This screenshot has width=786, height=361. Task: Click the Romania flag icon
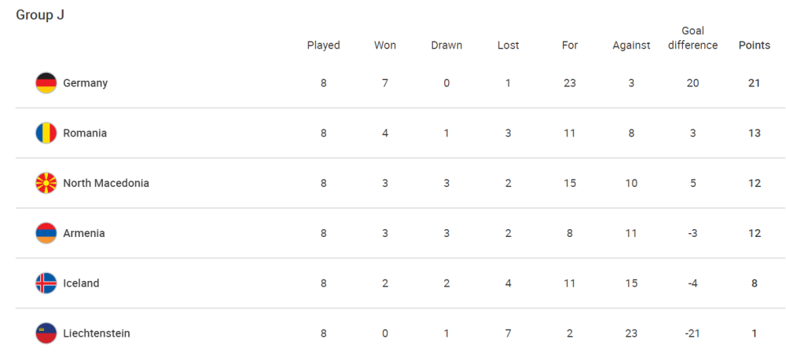(x=46, y=133)
